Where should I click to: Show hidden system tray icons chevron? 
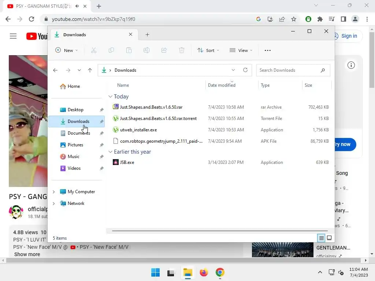pos(320,272)
